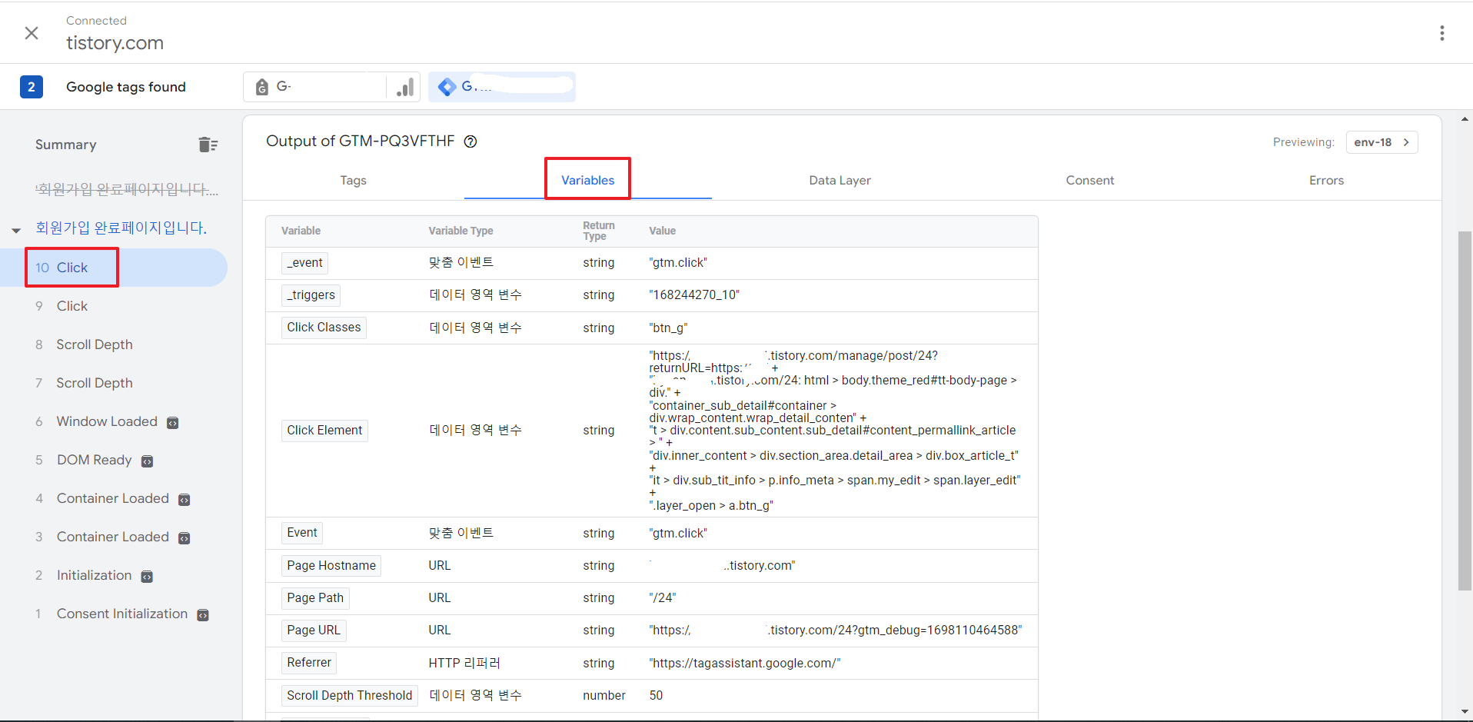Image resolution: width=1473 pixels, height=722 pixels.
Task: Click the _triggers variable chip
Action: click(x=311, y=295)
